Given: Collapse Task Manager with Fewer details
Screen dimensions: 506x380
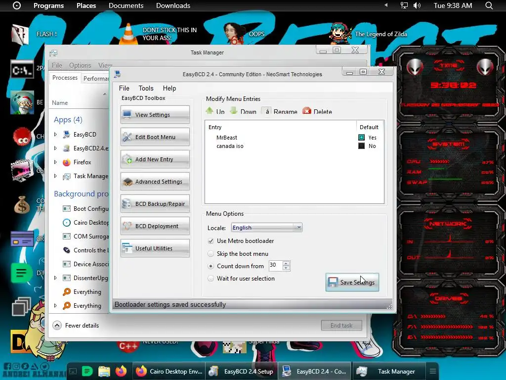Looking at the screenshot, I should point(76,326).
